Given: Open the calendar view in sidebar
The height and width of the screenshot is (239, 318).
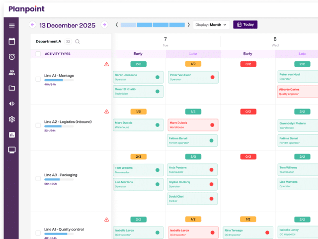Looking at the screenshot, I should coord(11,41).
